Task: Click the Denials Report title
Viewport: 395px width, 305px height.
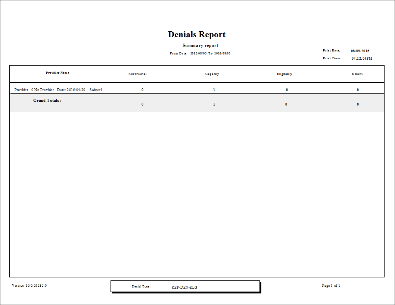Action: pyautogui.click(x=196, y=34)
